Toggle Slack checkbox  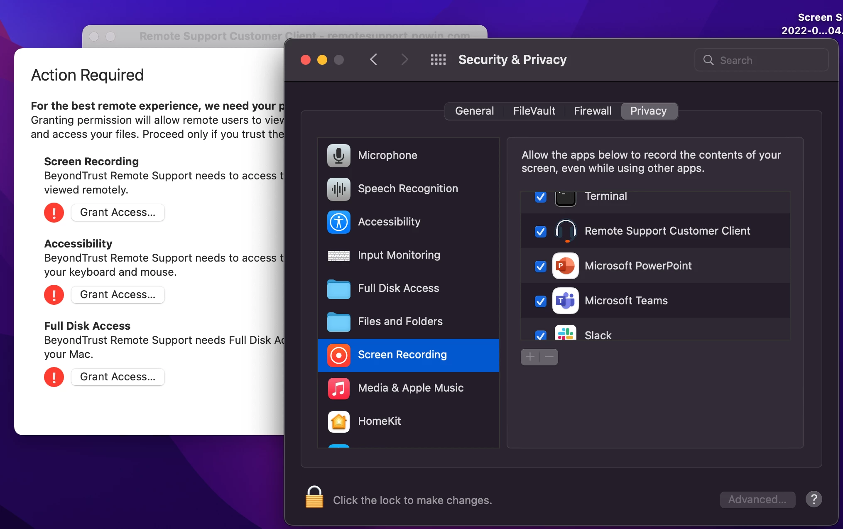pos(540,335)
